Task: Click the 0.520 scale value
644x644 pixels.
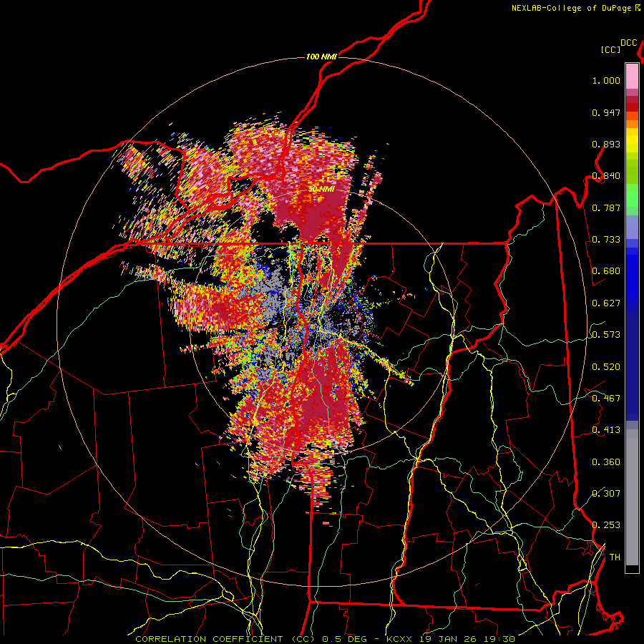Action: click(x=606, y=367)
